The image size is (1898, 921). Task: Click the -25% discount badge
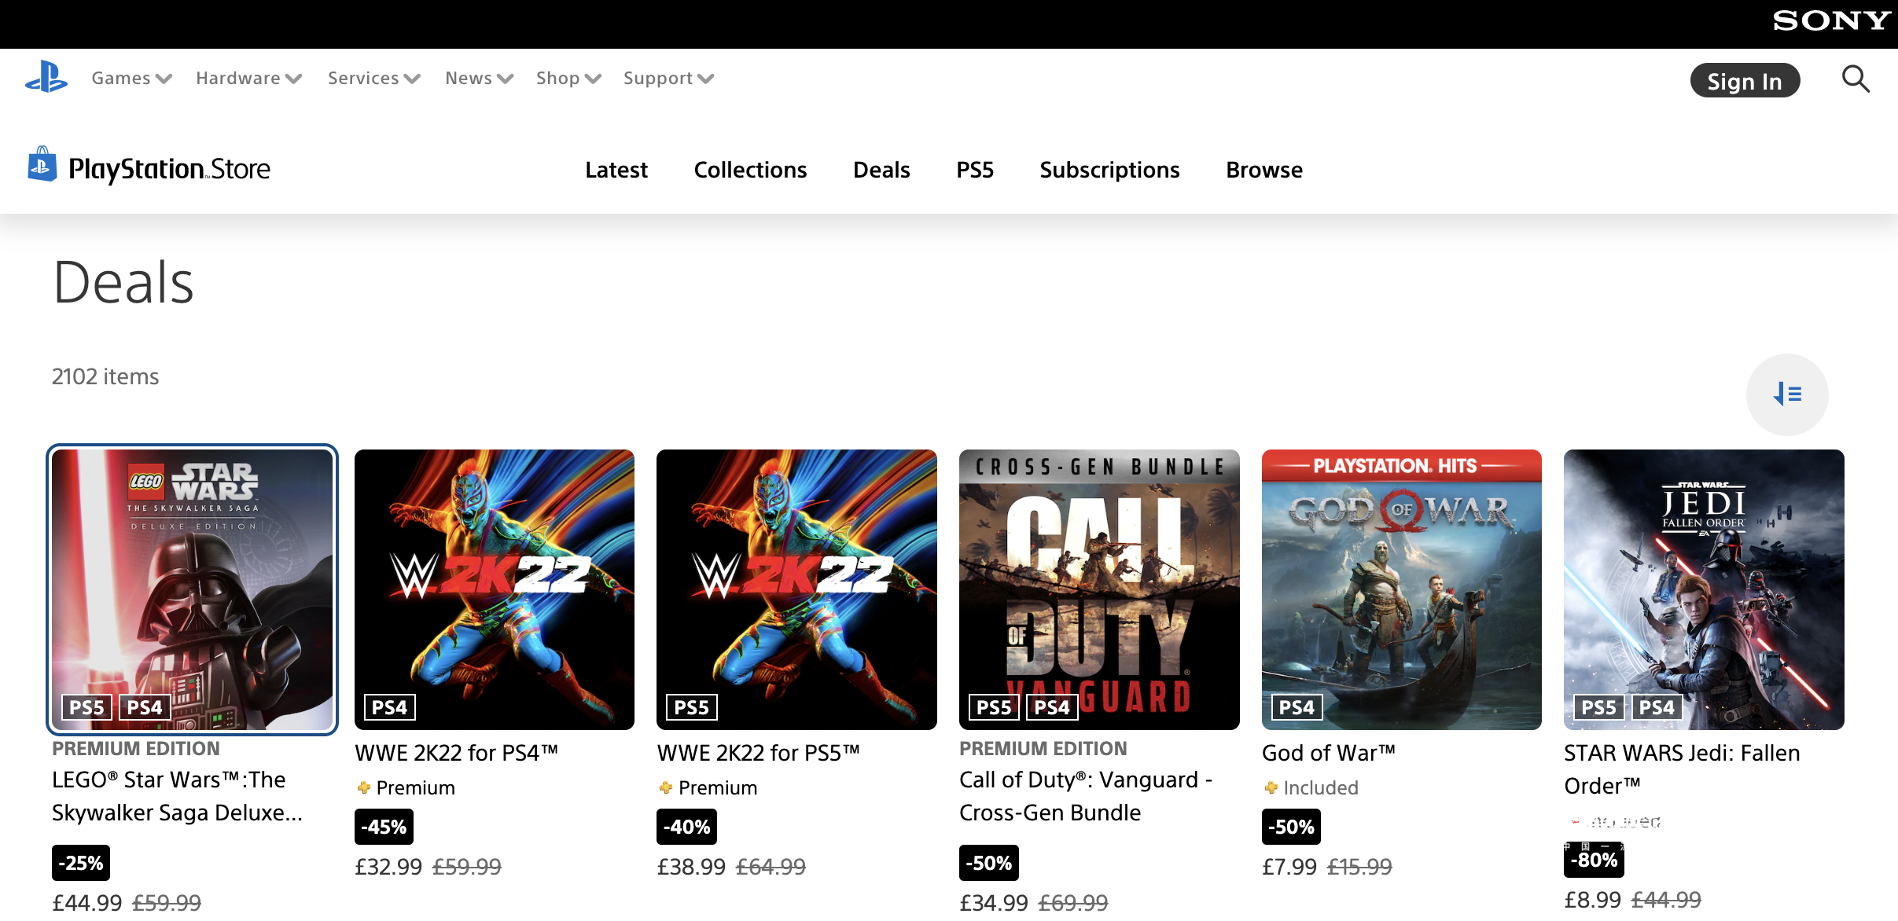[x=81, y=863]
